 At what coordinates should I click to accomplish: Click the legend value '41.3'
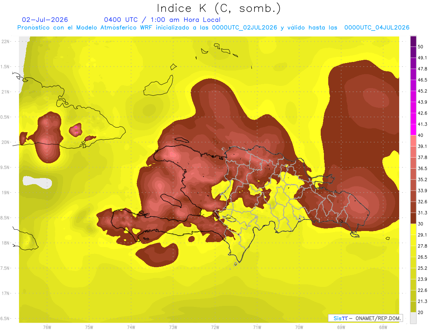(x=422, y=124)
